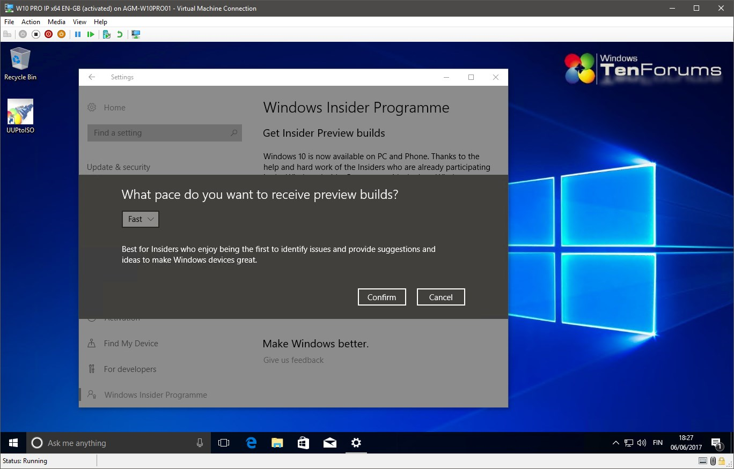This screenshot has width=734, height=469.
Task: Click the FIN language indicator
Action: (x=658, y=443)
